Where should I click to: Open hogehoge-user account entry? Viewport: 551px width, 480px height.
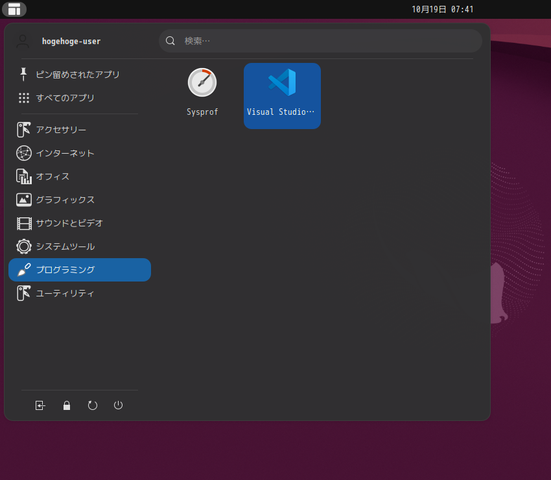[71, 42]
